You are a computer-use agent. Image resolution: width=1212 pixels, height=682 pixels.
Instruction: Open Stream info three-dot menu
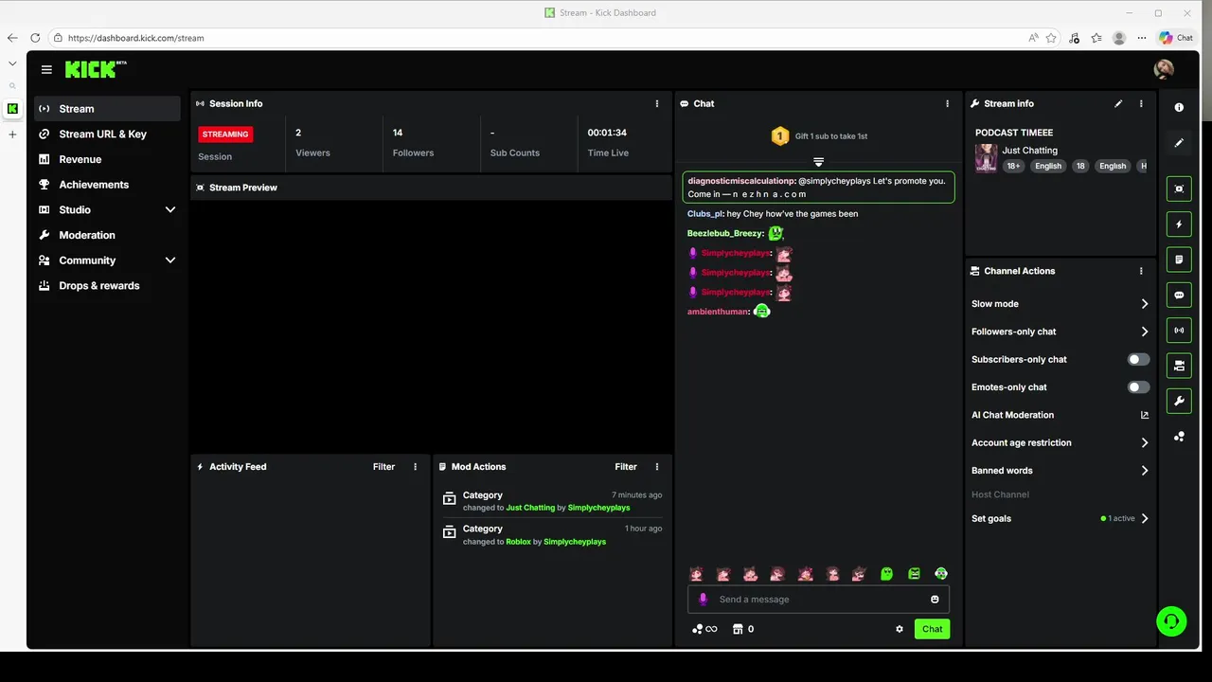click(x=1141, y=103)
